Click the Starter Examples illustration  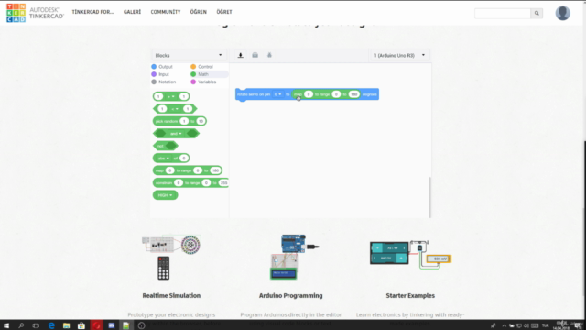pyautogui.click(x=411, y=255)
